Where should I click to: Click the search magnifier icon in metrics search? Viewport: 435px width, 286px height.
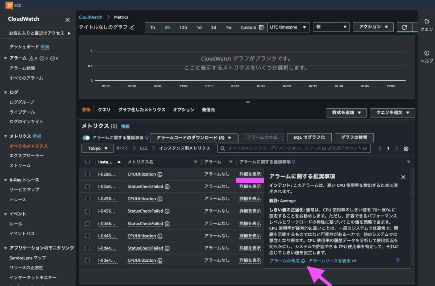tap(223, 148)
